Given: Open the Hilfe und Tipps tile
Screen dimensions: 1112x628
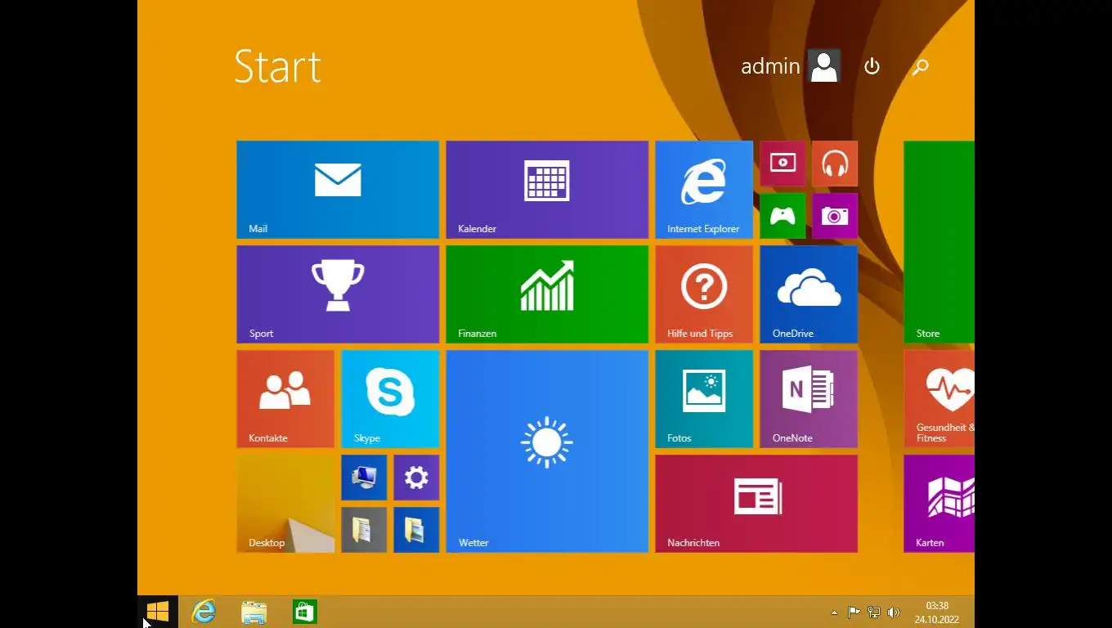Looking at the screenshot, I should click(704, 294).
